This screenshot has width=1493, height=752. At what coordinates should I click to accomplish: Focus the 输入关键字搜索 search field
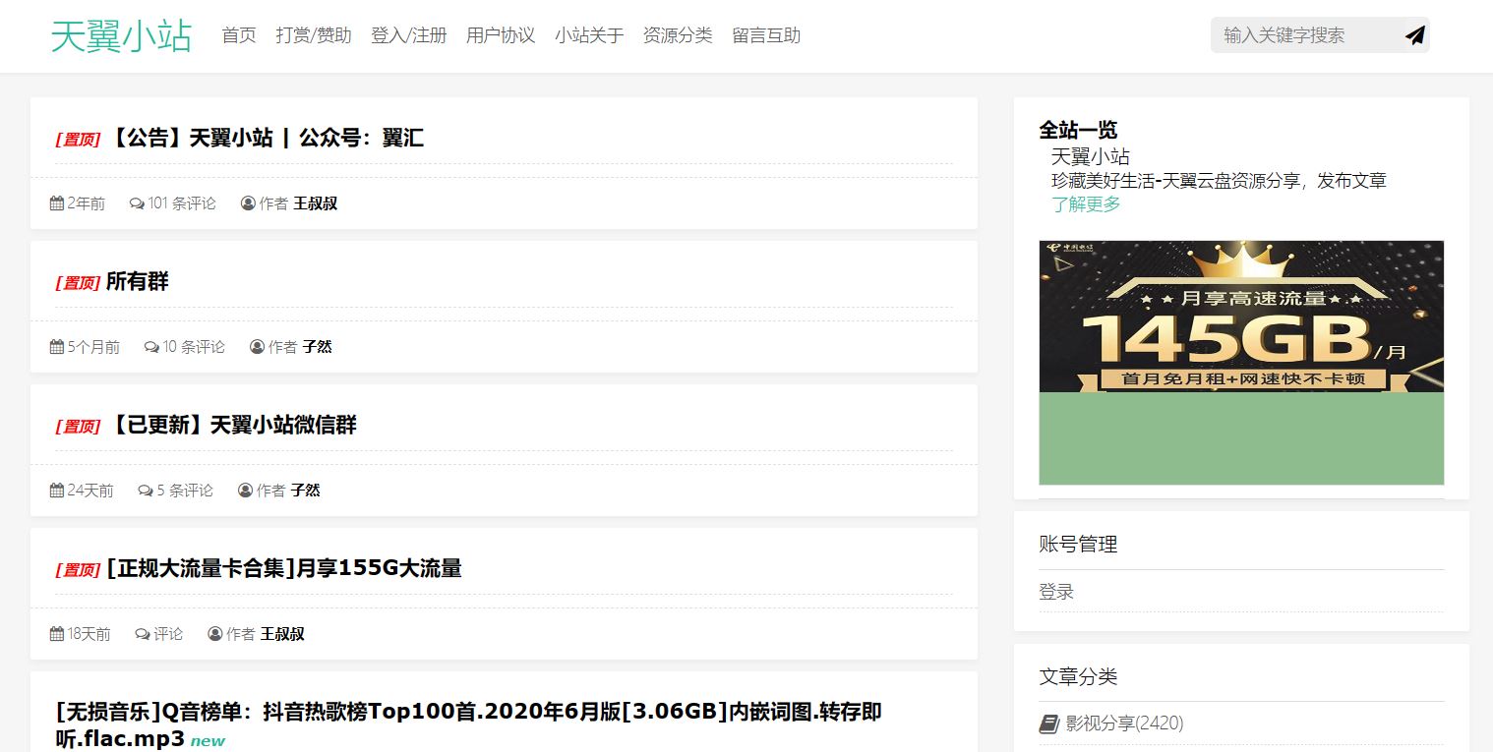pos(1303,35)
